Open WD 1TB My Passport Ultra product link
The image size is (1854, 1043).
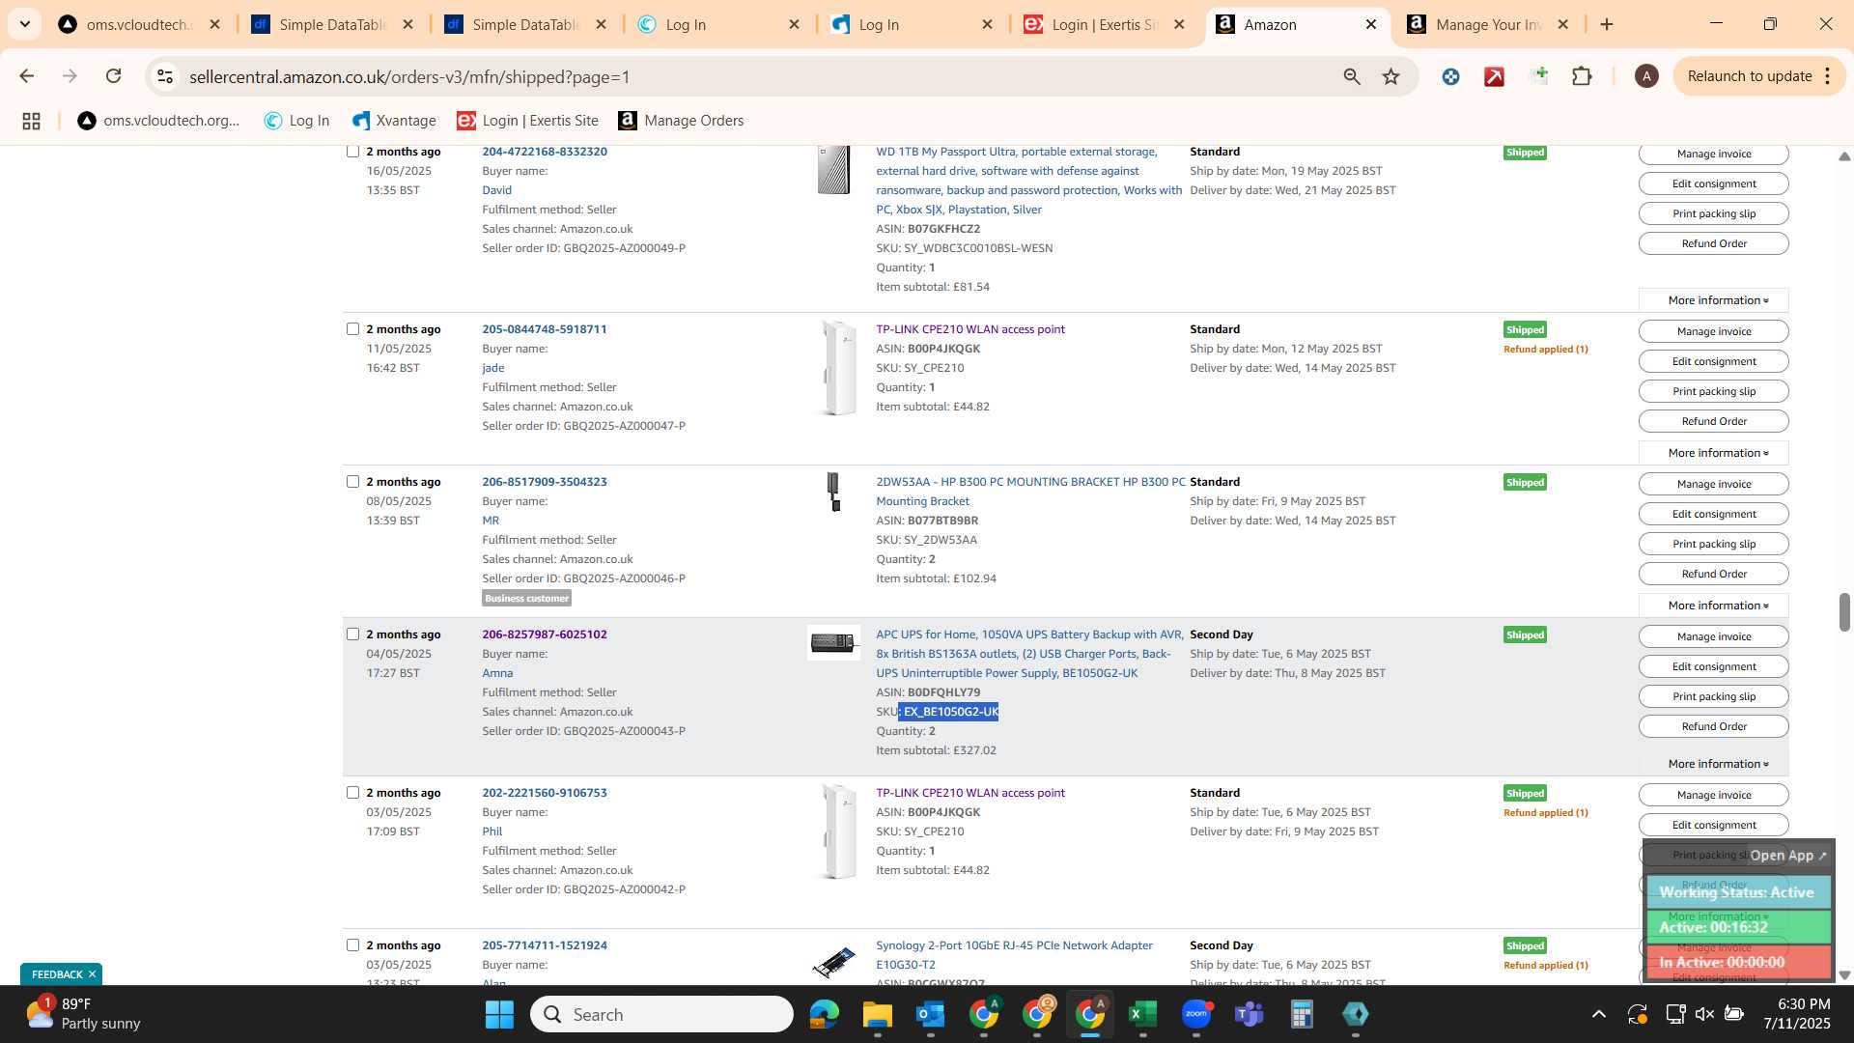1028,181
